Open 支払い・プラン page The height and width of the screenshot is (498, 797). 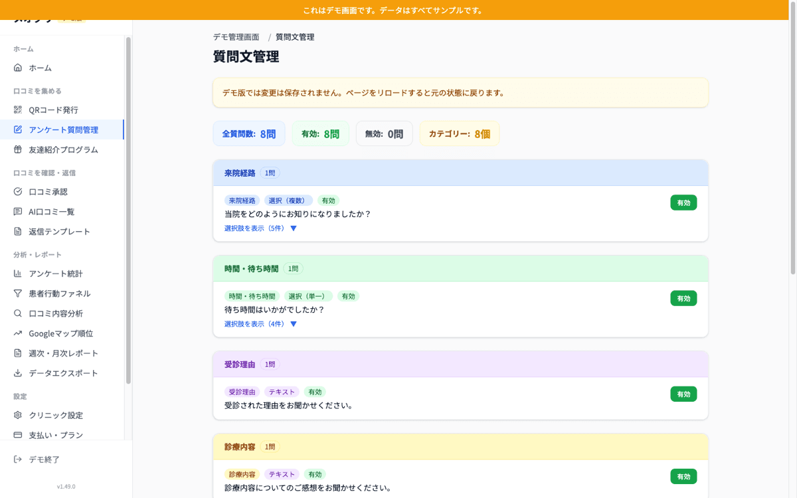62,435
